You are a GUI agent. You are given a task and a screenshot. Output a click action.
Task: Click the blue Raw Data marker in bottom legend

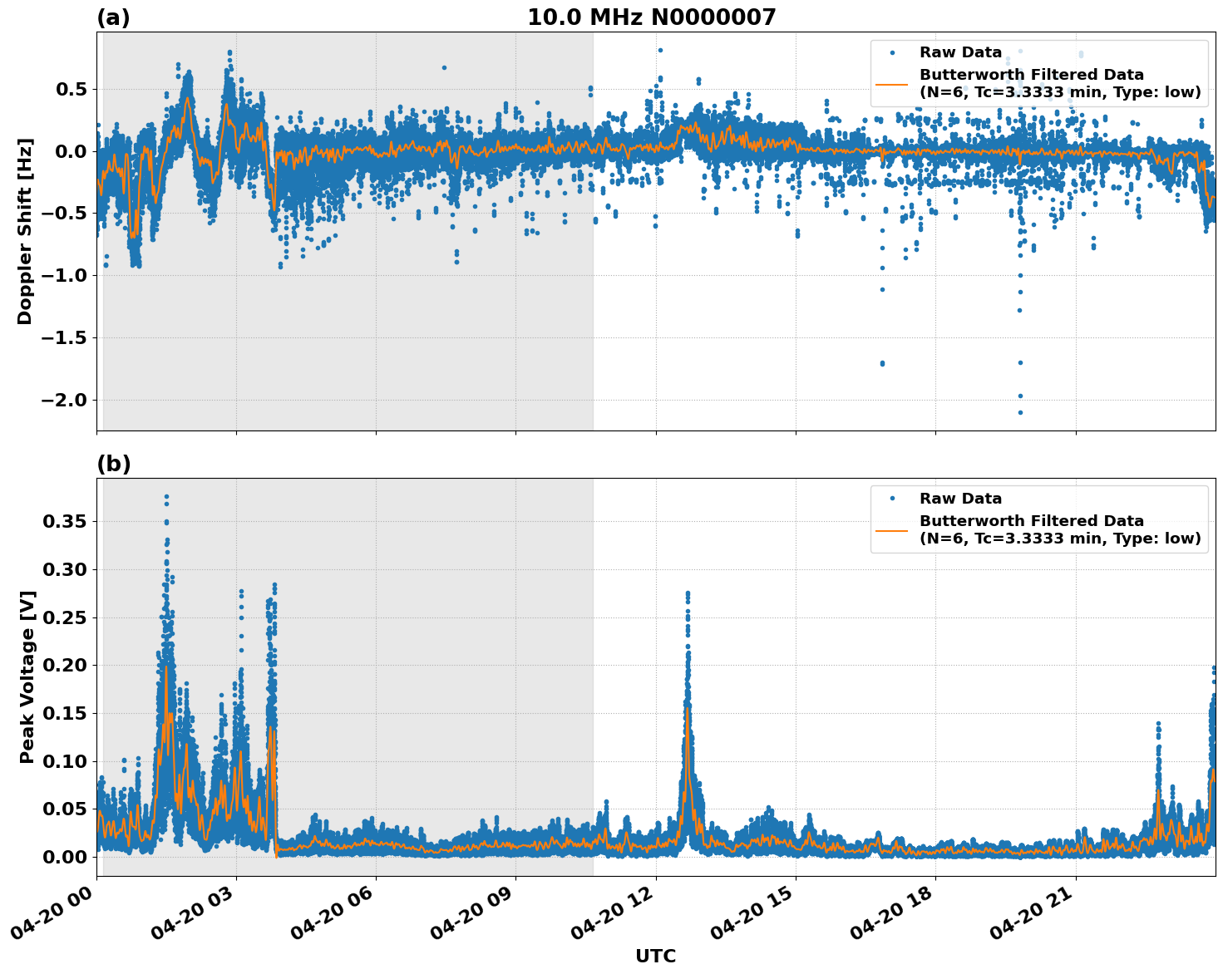pyautogui.click(x=892, y=499)
